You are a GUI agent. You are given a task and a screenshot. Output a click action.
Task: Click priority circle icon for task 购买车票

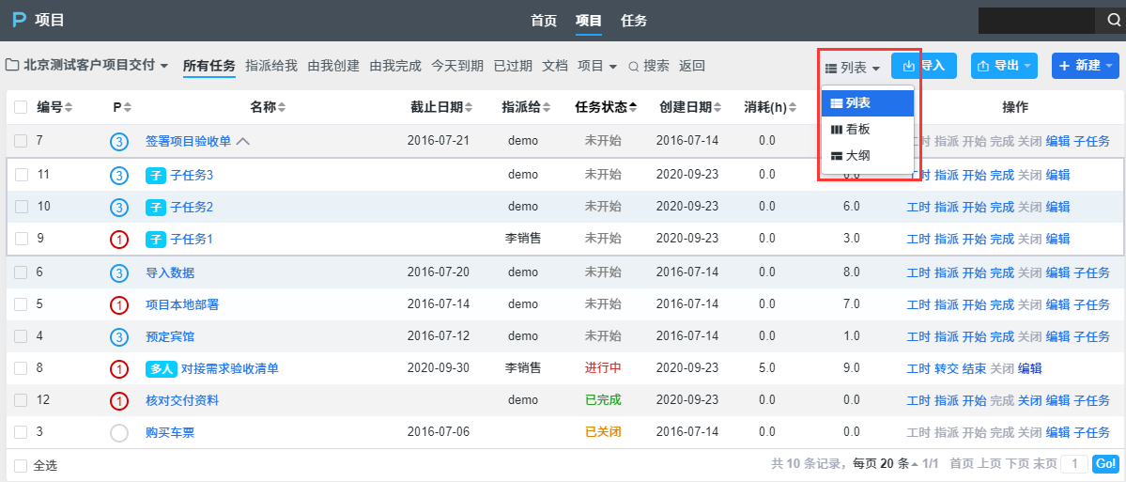tap(119, 433)
